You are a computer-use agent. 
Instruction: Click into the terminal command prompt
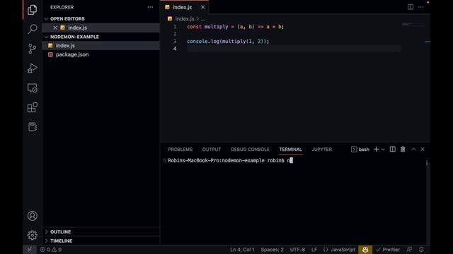pos(290,160)
